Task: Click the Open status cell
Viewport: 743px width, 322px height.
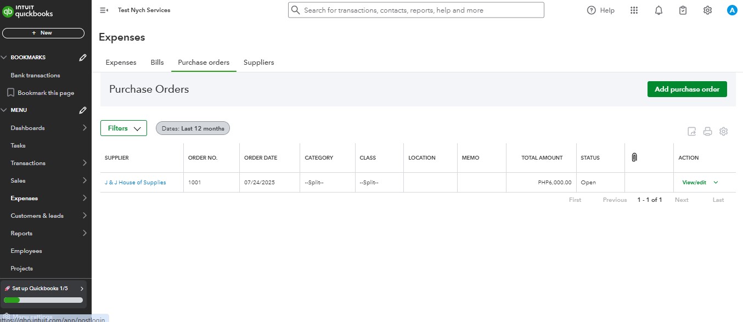Action: (x=588, y=183)
